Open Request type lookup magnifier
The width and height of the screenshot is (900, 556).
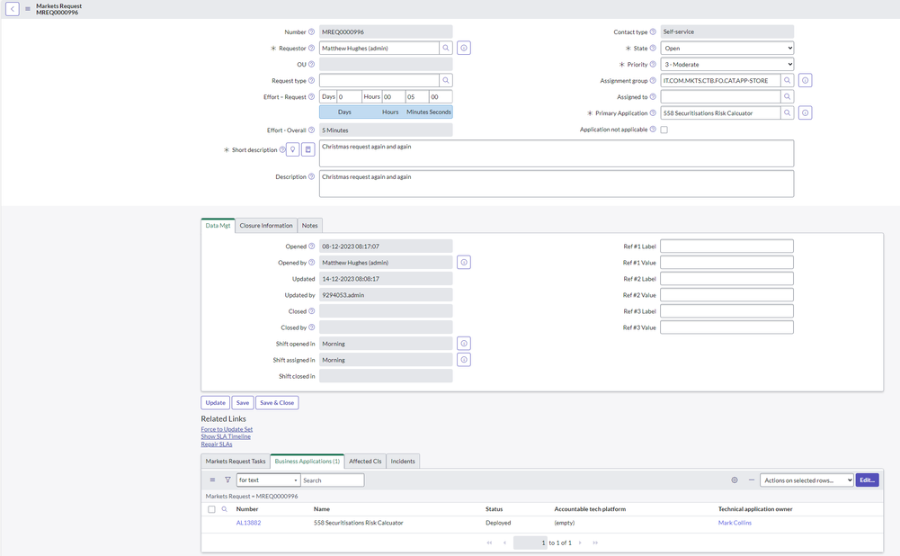pos(446,80)
